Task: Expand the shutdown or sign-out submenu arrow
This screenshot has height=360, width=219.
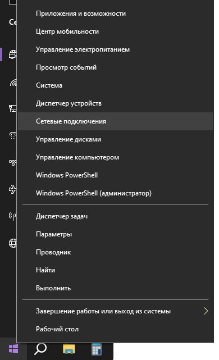Action: pos(206,311)
